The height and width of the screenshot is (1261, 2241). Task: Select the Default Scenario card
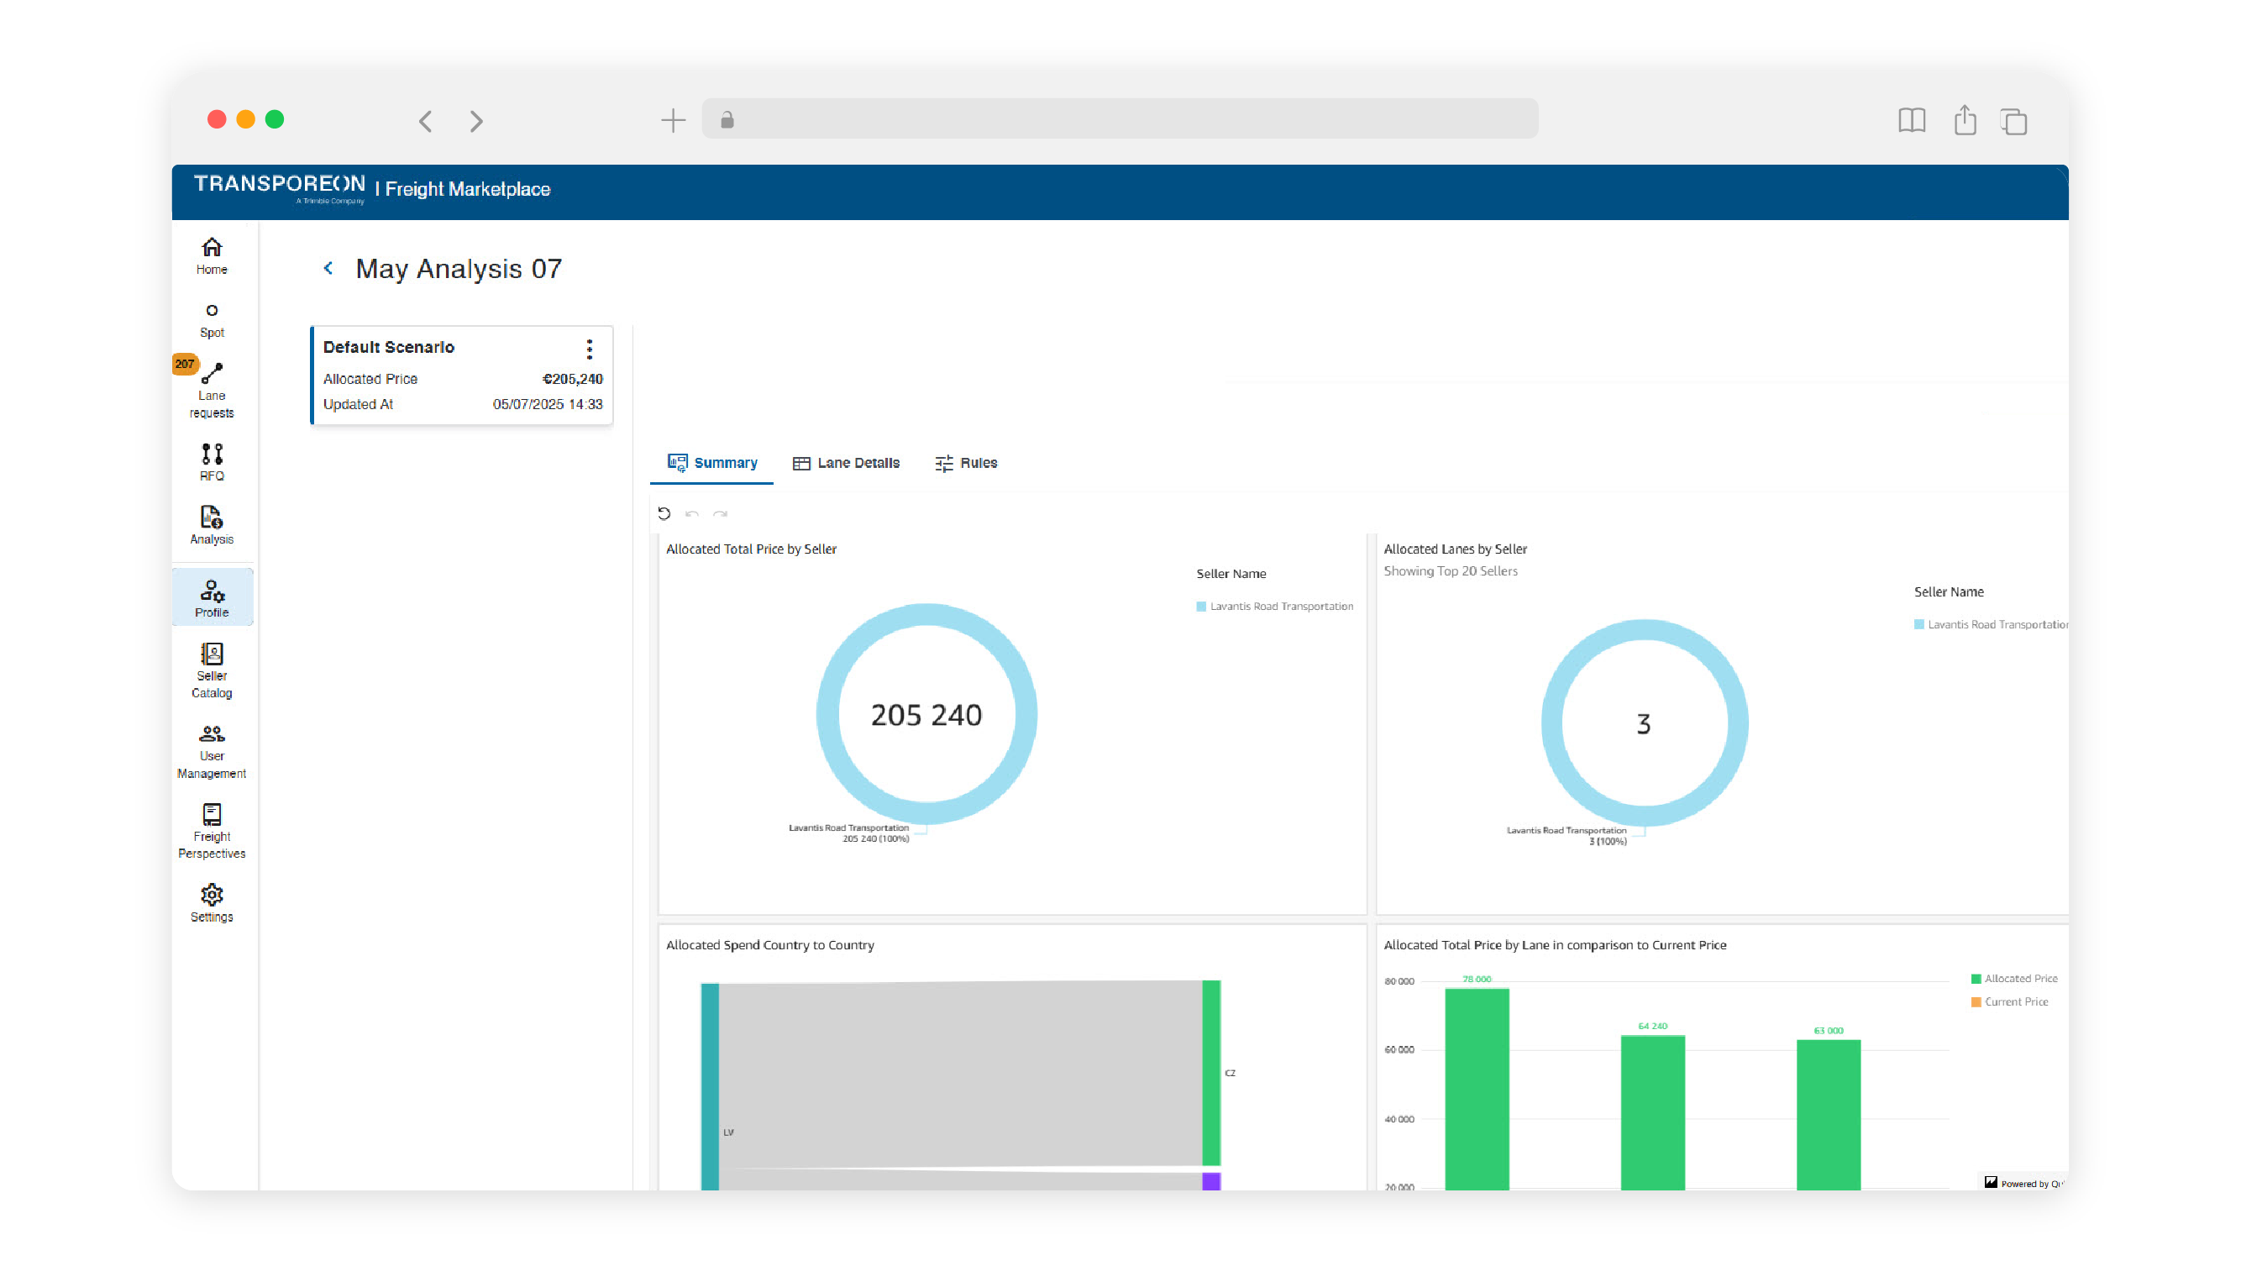[x=461, y=376]
